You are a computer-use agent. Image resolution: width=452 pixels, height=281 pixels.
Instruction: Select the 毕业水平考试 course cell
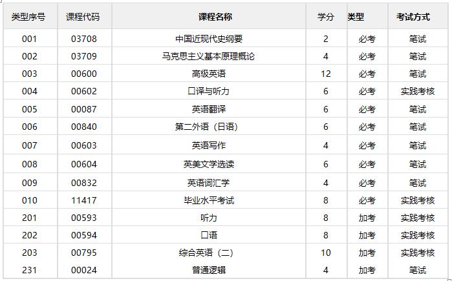pos(209,200)
